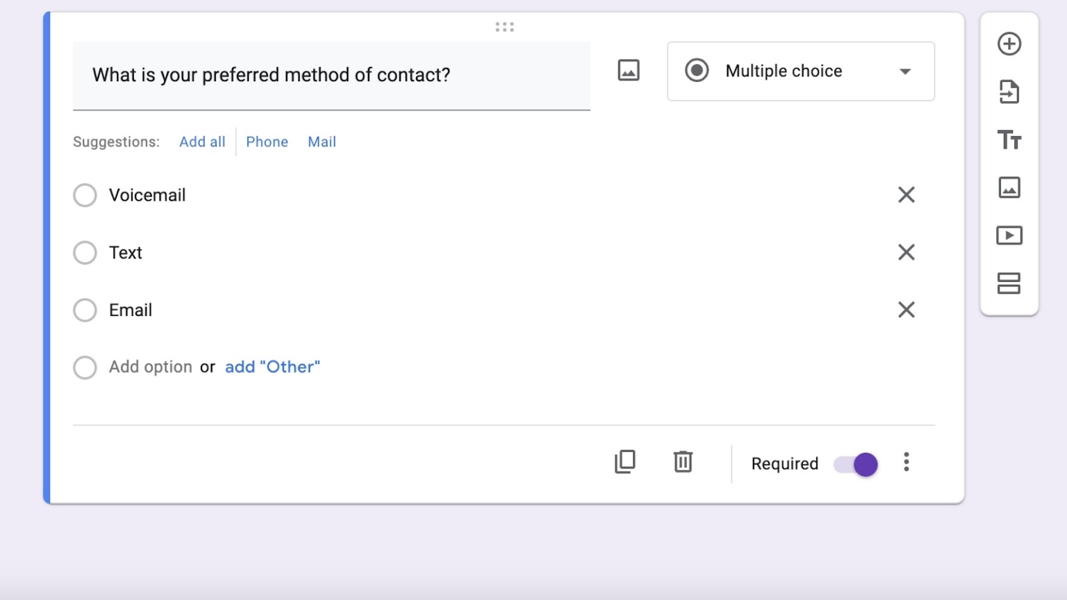Add a new question with the plus icon
1067x600 pixels.
[1009, 43]
